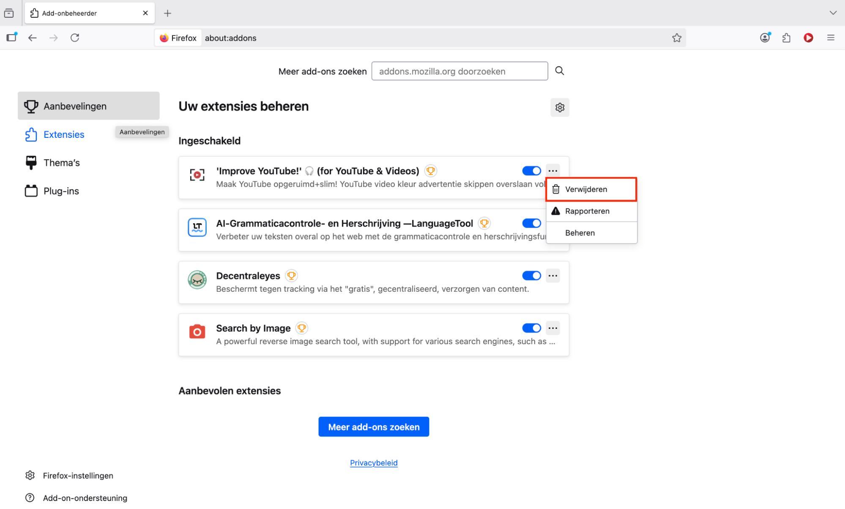
Task: Select the Aanbevelingen trophy icon in sidebar
Action: [31, 106]
